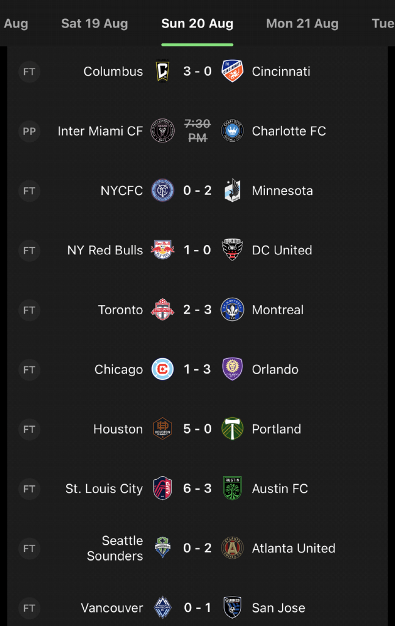This screenshot has height=626, width=395.
Task: Click the FT badge beside Vancouver
Action: [29, 608]
